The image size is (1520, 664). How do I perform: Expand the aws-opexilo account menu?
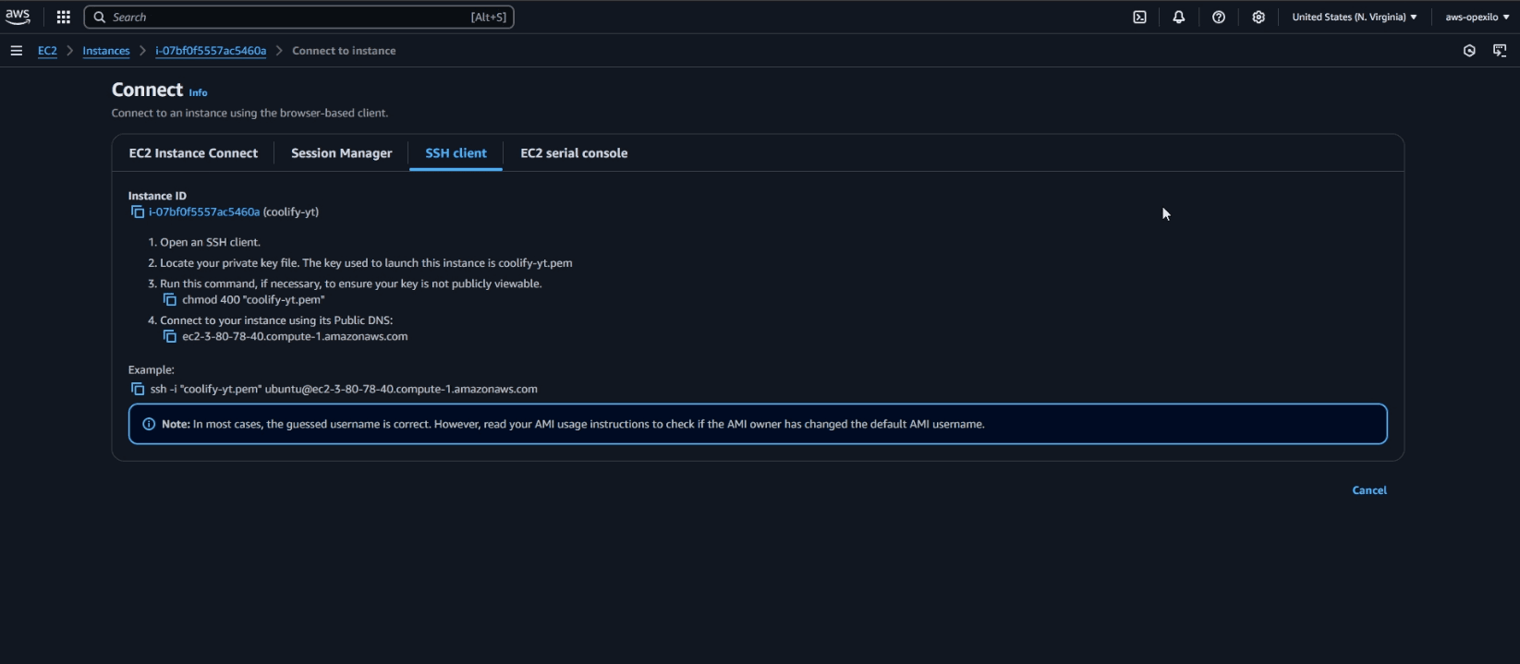point(1477,17)
